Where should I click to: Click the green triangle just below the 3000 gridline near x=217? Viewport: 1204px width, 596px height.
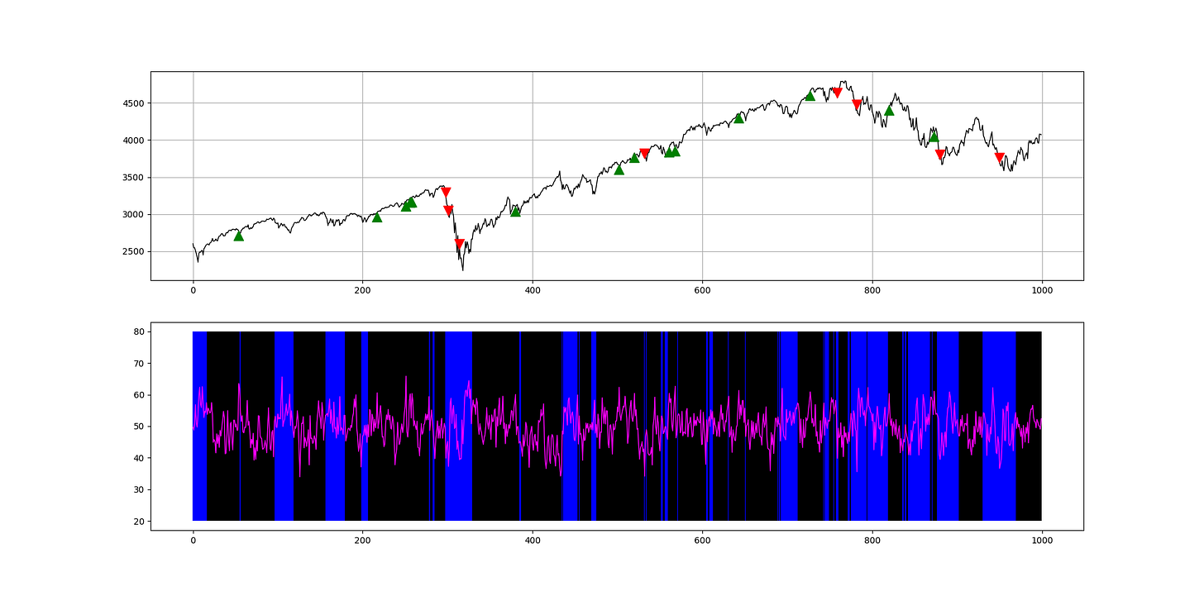377,217
